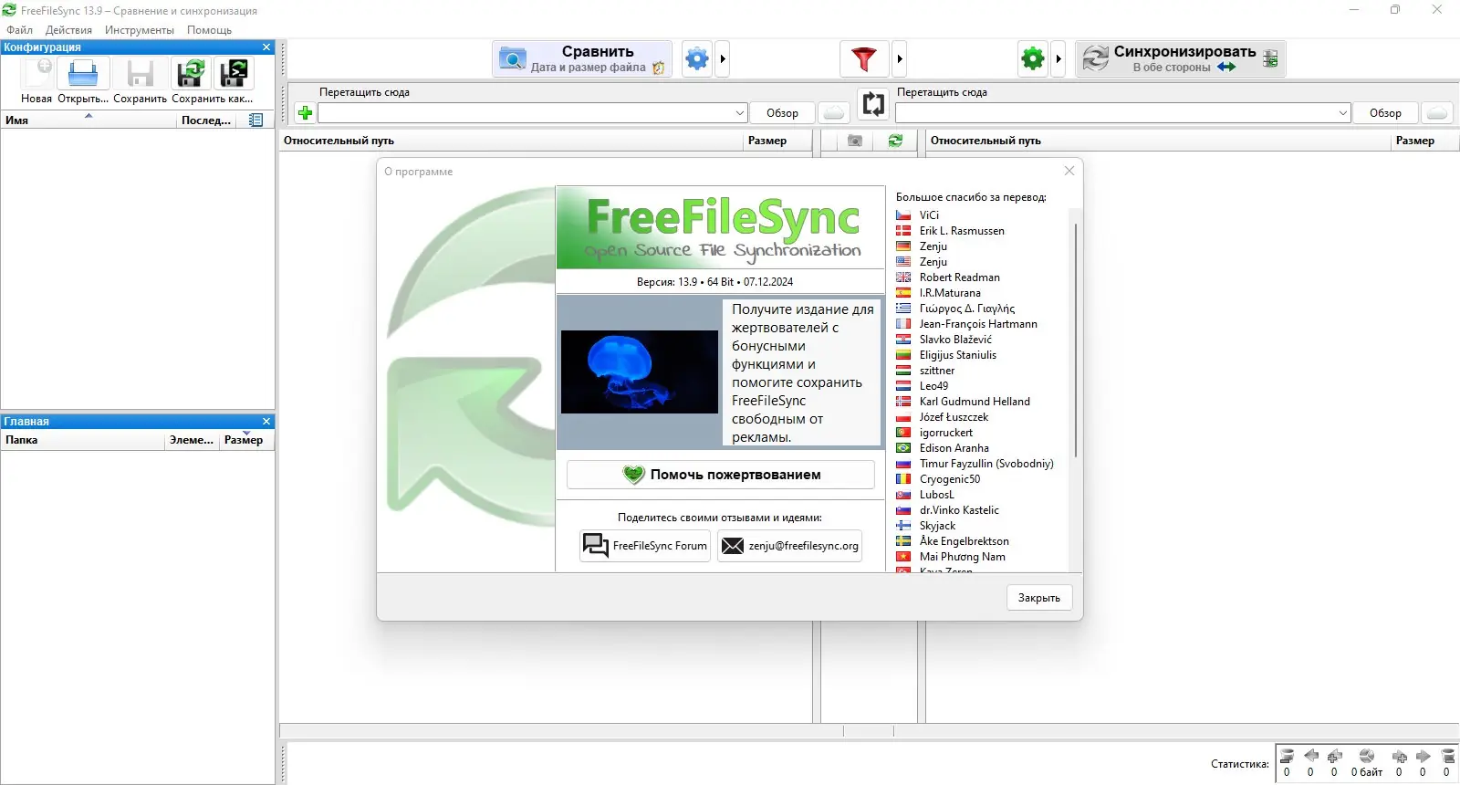Screen dimensions: 1460x785
Task: Click Помочь пожертвованием donate button
Action: tap(721, 475)
